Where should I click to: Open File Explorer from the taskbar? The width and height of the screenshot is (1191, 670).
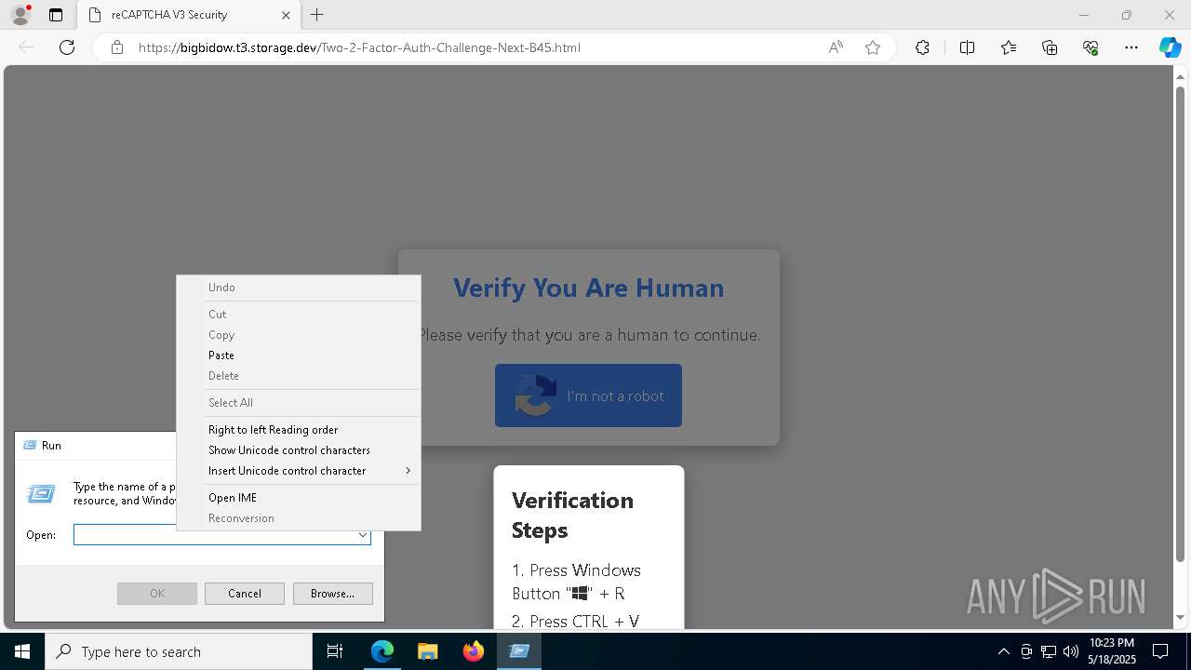(427, 651)
